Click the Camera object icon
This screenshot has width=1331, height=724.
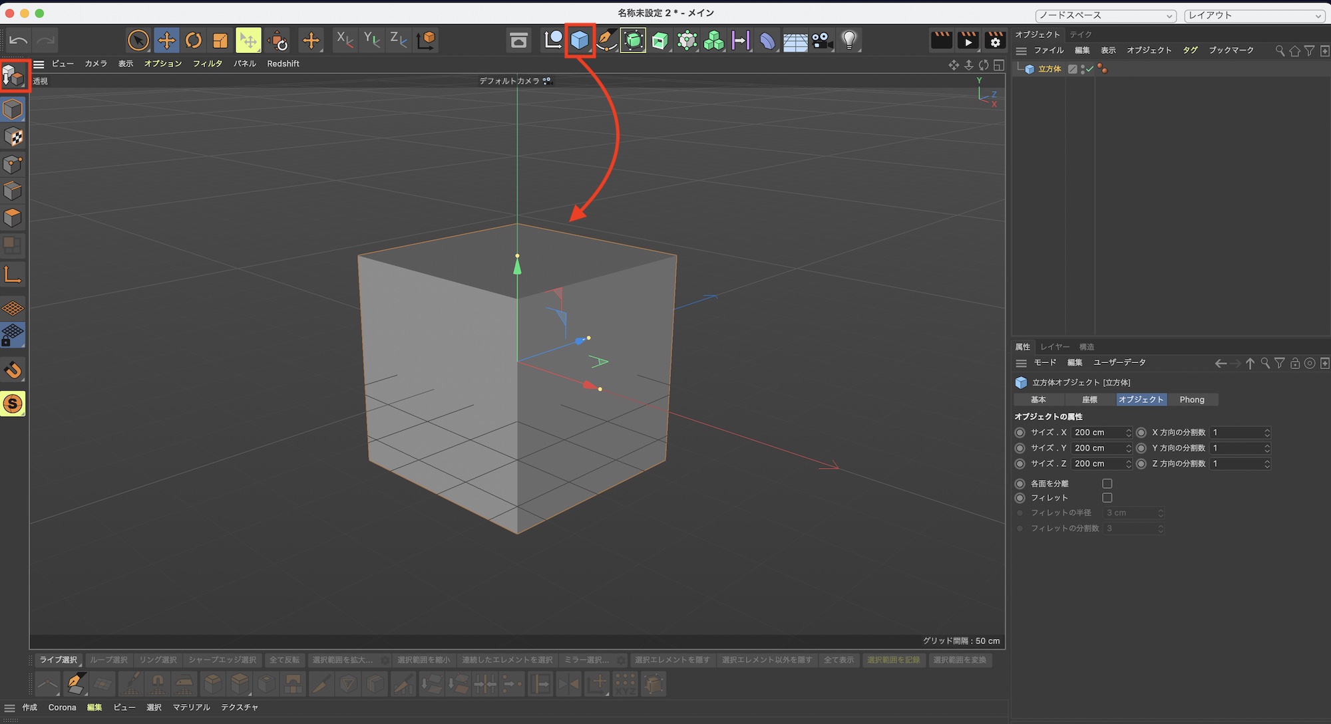(x=822, y=41)
